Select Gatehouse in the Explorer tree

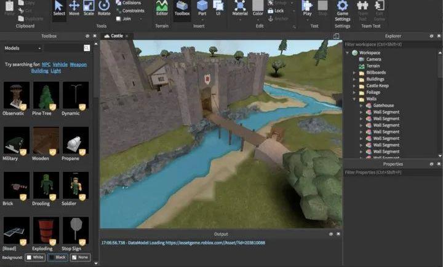click(383, 106)
